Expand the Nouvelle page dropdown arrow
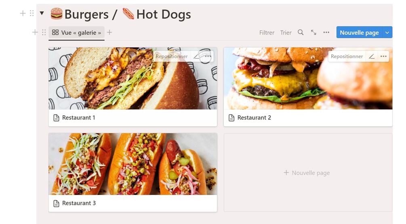 387,33
